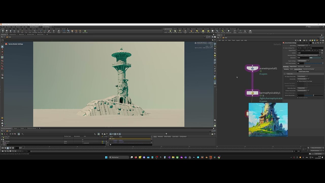
Task: Add a Point Light from shelf
Action: pyautogui.click(x=170, y=31)
